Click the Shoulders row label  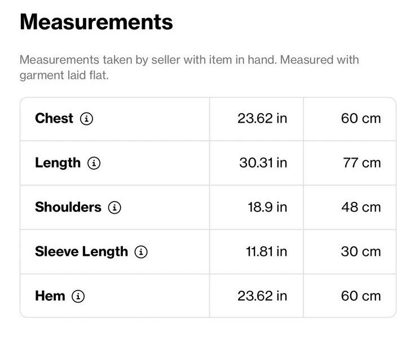point(68,208)
